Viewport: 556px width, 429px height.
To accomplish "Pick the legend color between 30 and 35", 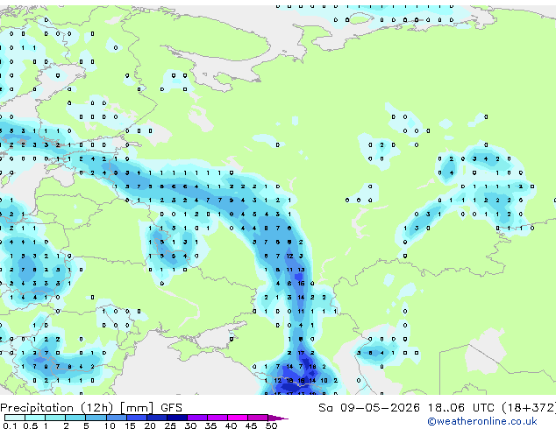I will point(196,418).
